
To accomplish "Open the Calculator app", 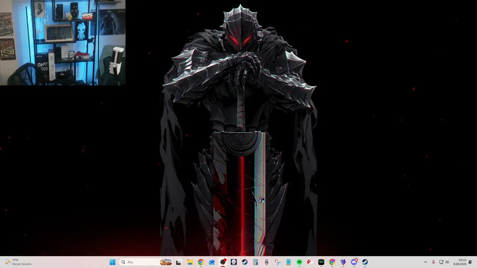I will point(256,262).
